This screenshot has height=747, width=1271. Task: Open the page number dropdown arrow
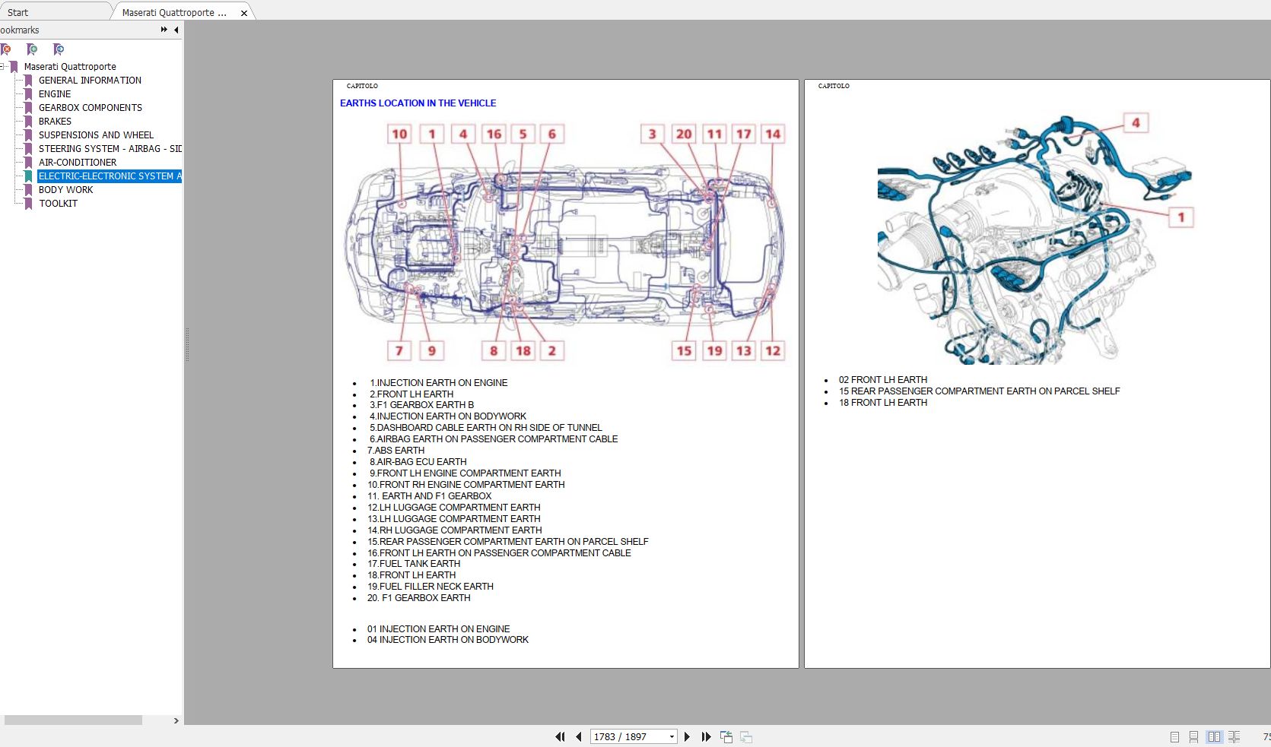click(x=672, y=736)
